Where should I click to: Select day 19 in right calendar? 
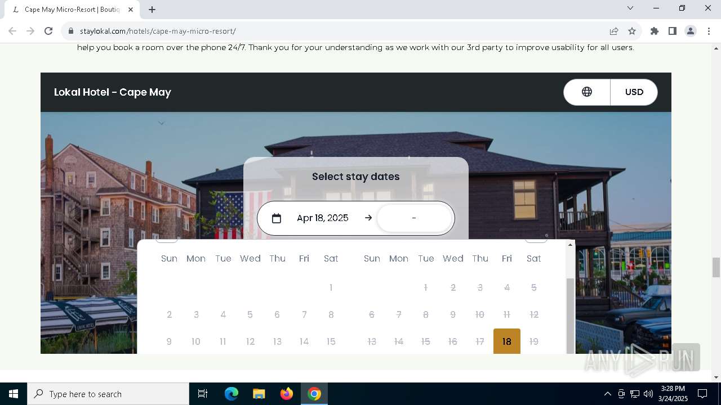pyautogui.click(x=534, y=341)
